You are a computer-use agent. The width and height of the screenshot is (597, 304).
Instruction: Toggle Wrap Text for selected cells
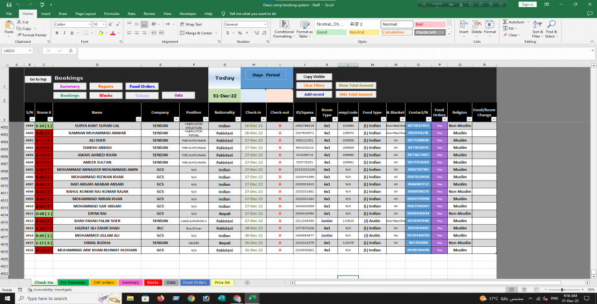tap(190, 24)
